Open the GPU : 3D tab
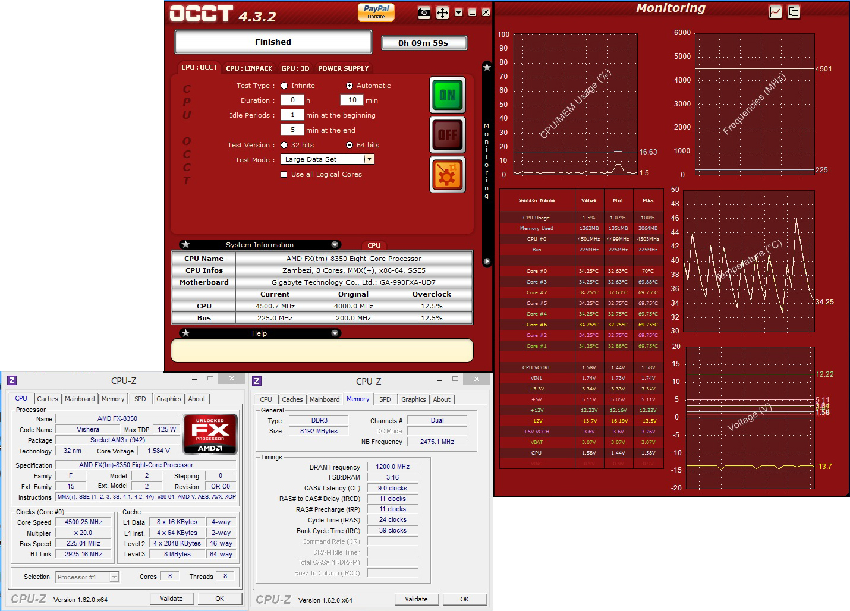The height and width of the screenshot is (611, 850). pyautogui.click(x=295, y=68)
